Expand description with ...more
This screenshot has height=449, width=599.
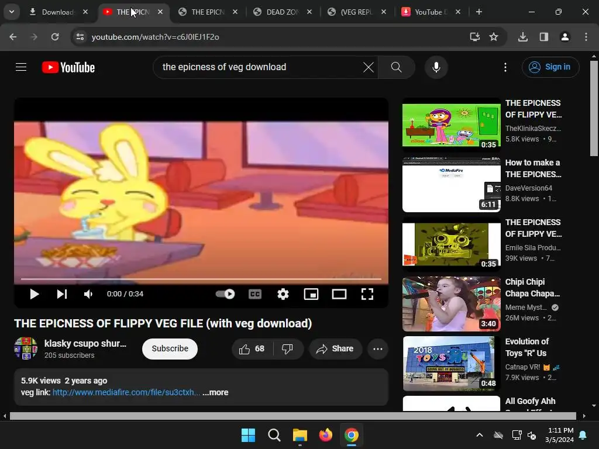click(215, 392)
